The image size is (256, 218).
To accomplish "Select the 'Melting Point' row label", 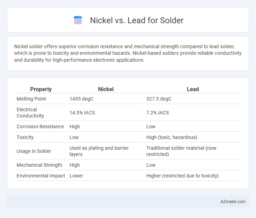I will click(31, 99).
